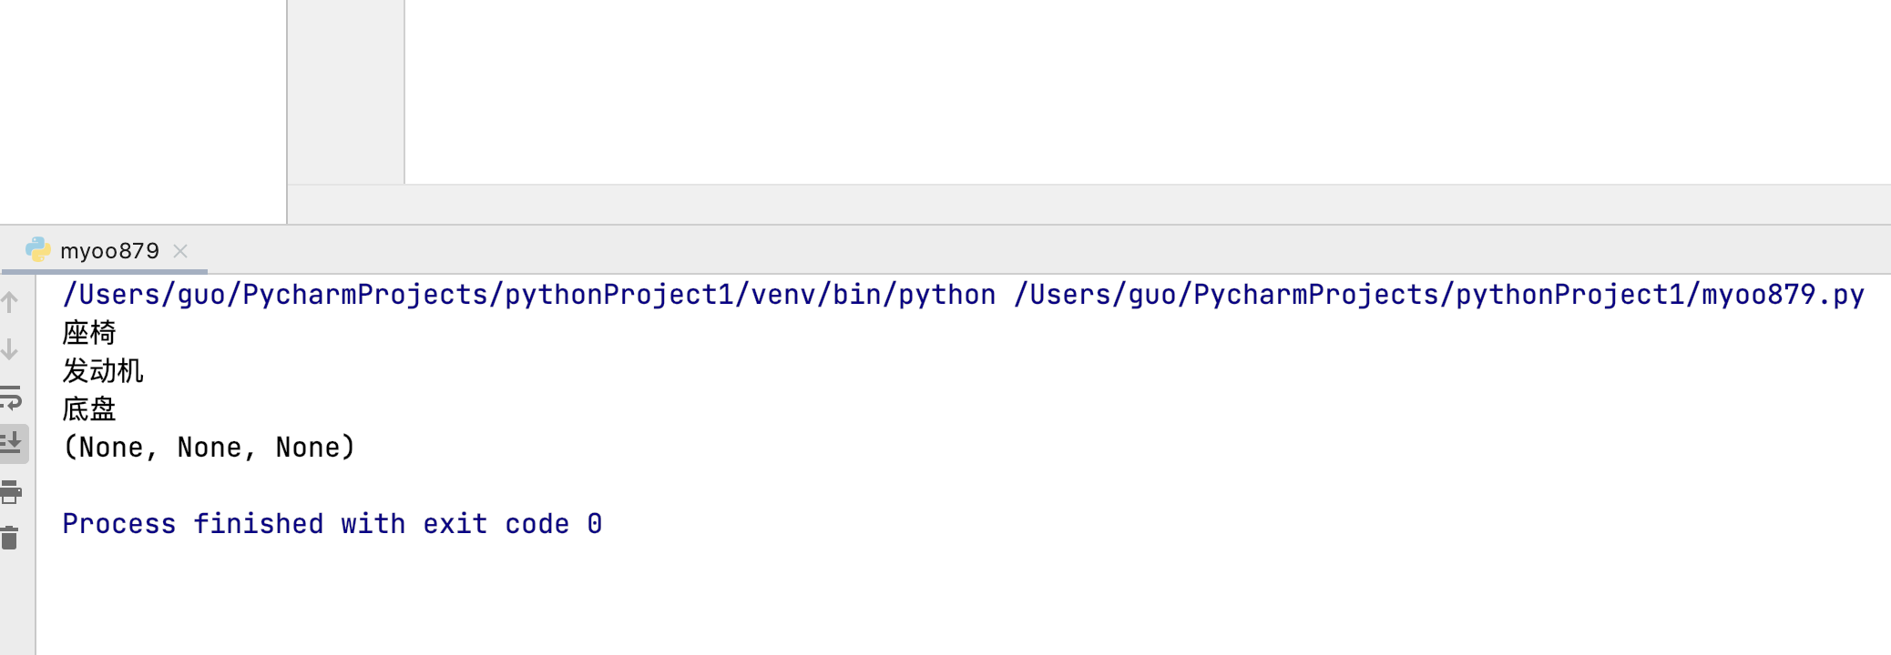Screen dimensions: 1891x655
Task: Click the editor gutter strip above console
Action: point(346,92)
